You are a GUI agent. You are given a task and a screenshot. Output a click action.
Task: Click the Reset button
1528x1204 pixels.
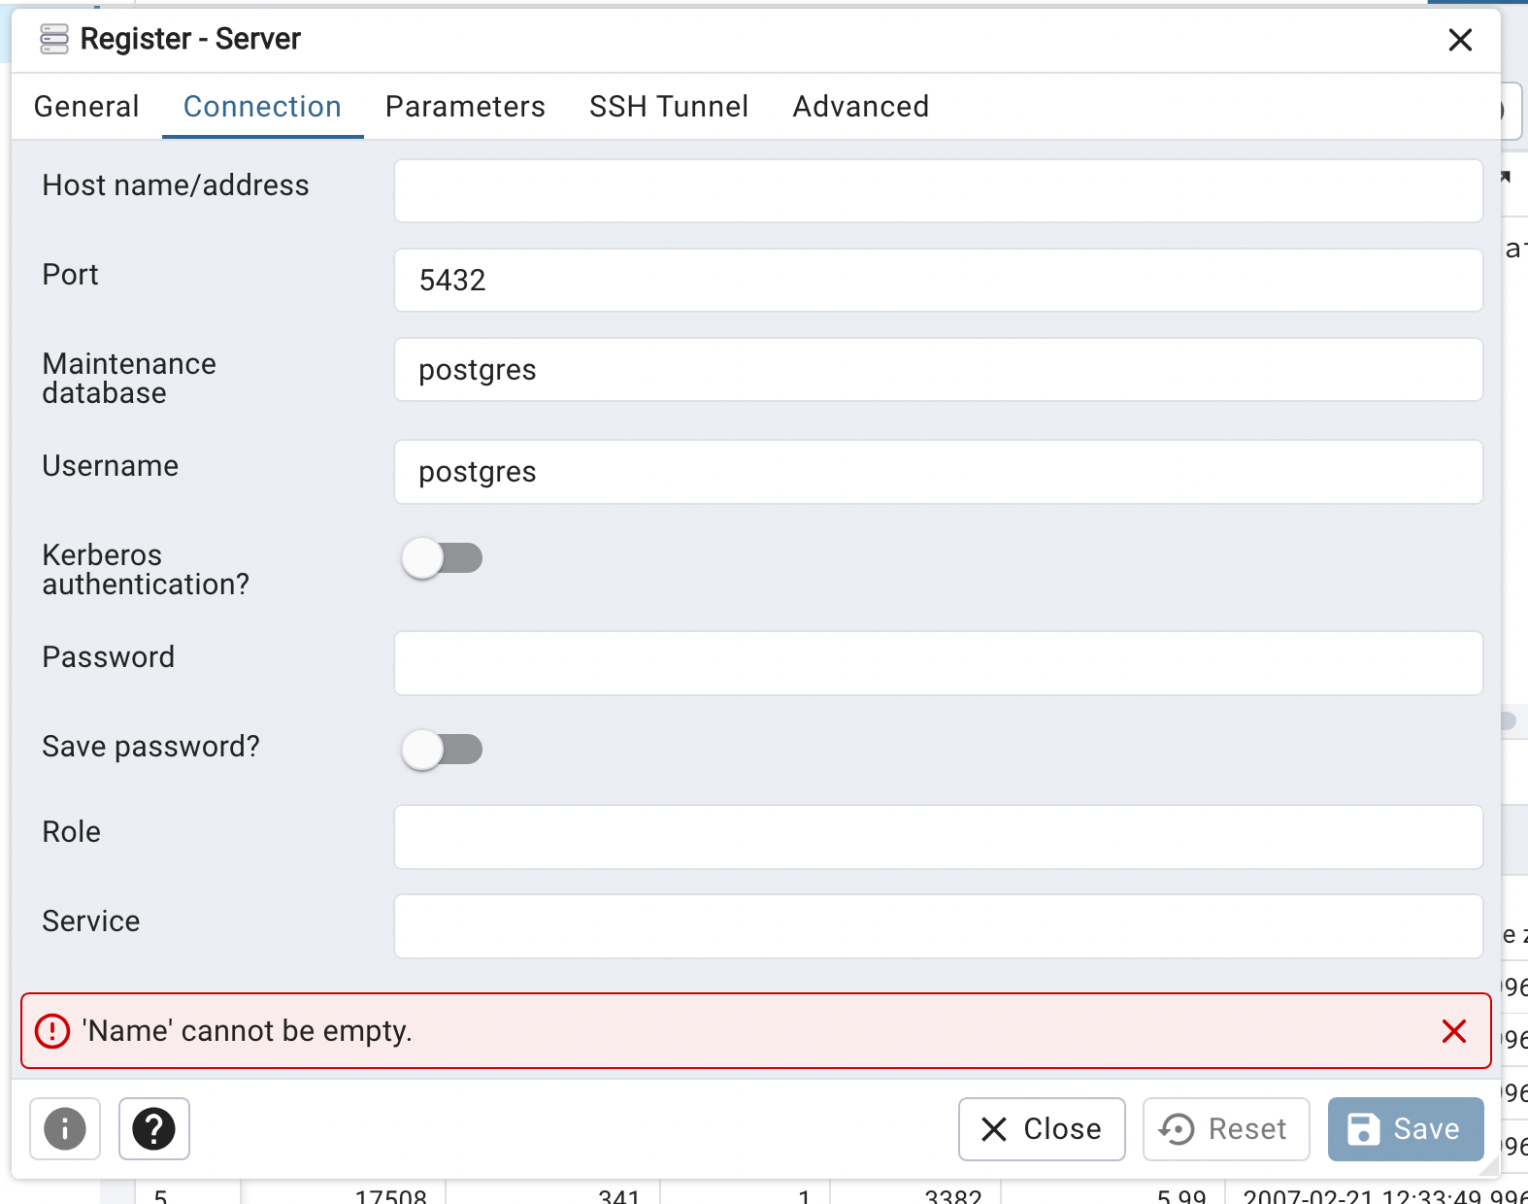click(1225, 1129)
